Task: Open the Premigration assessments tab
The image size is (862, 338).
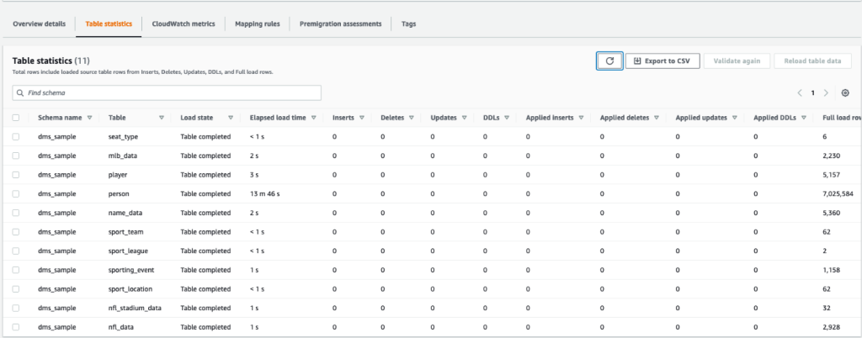Action: tap(340, 24)
